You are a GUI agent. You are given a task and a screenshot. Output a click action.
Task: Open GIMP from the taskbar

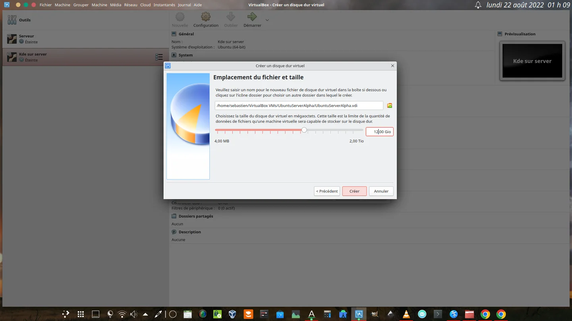(375, 314)
